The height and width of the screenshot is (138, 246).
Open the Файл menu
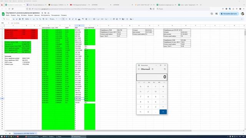click(8, 15)
